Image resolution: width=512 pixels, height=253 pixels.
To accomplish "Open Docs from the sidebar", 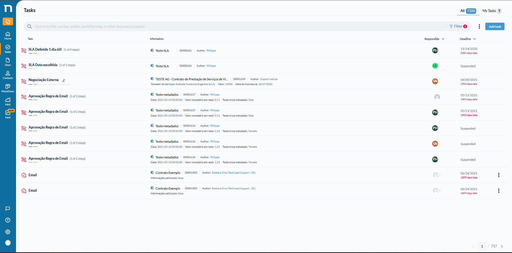I will tap(8, 62).
